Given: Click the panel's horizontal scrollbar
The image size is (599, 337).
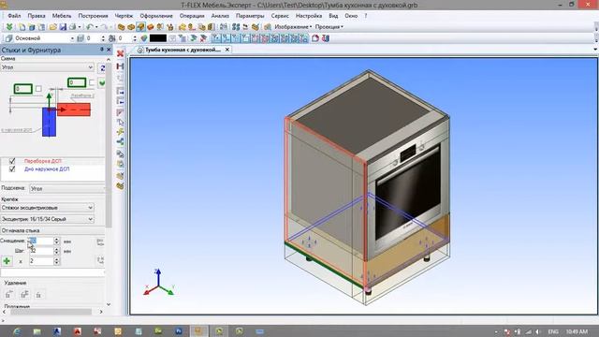Looking at the screenshot, I should tap(51, 312).
